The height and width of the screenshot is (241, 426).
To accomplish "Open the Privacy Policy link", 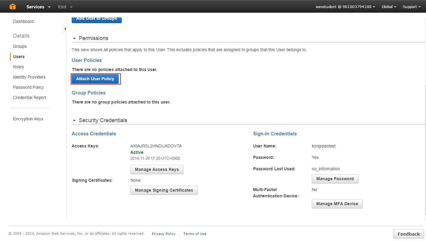I will tap(164, 234).
